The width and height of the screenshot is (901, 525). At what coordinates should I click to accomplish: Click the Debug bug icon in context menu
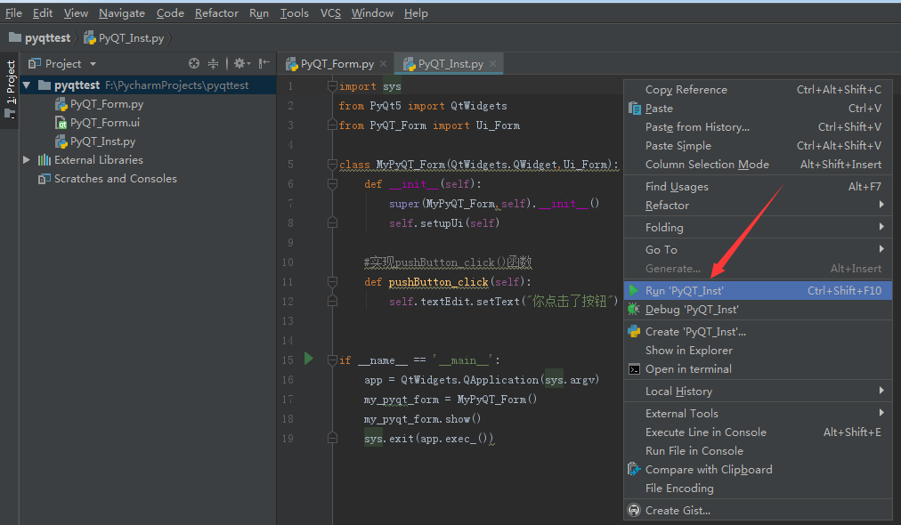[x=633, y=309]
